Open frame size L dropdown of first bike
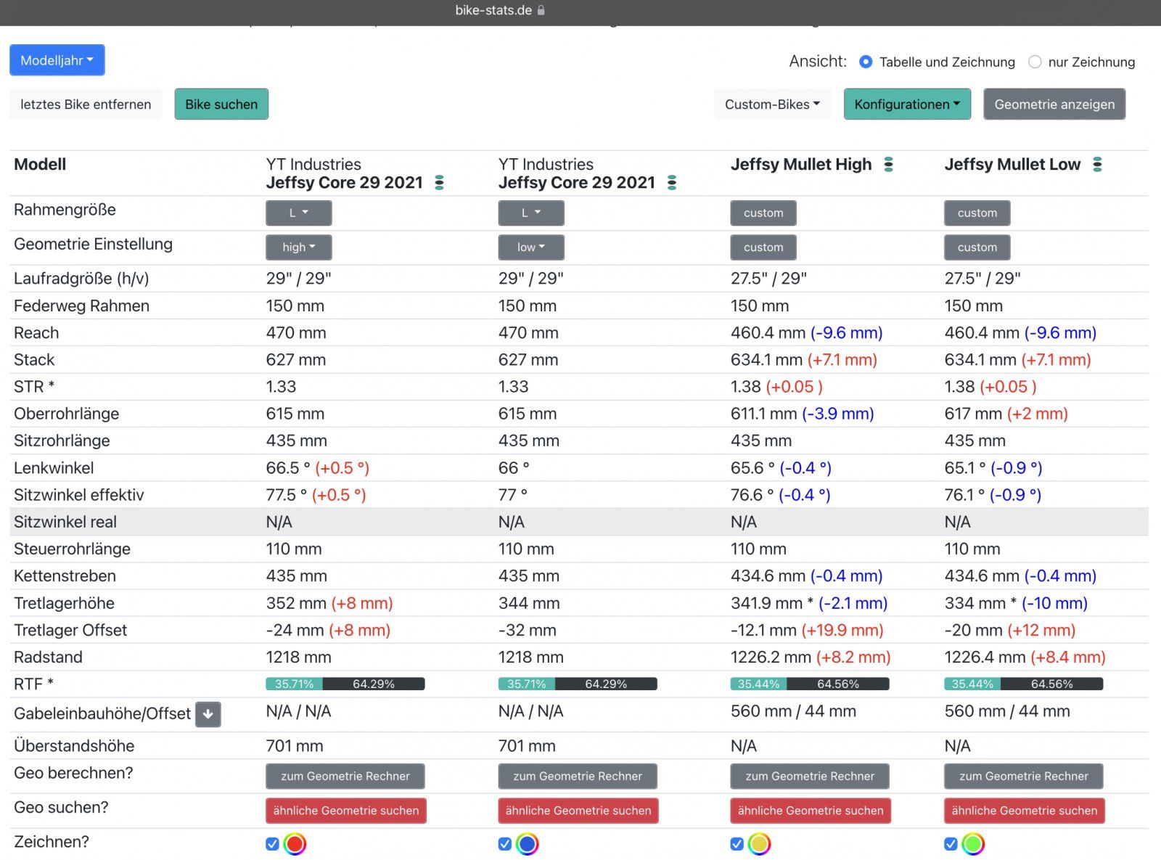Image resolution: width=1161 pixels, height=860 pixels. [299, 213]
